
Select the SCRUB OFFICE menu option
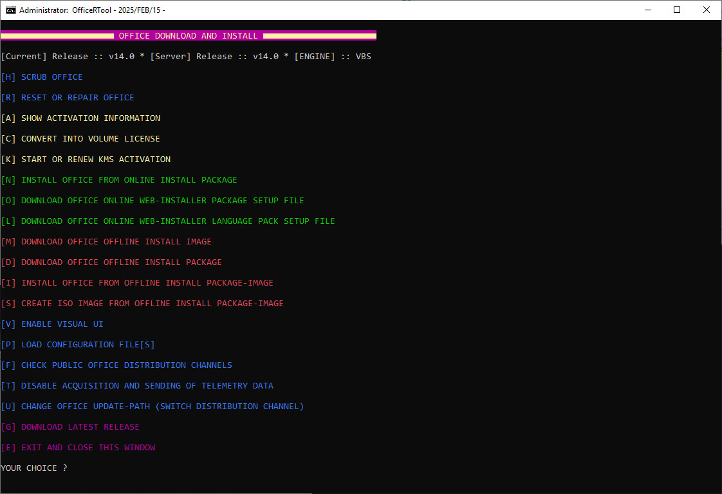point(51,77)
